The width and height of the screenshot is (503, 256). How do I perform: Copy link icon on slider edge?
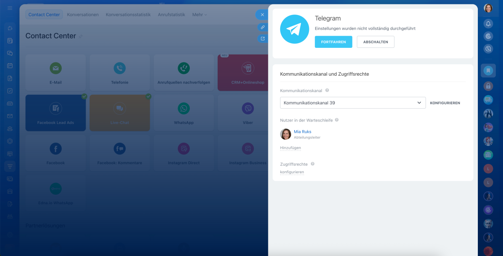(263, 27)
